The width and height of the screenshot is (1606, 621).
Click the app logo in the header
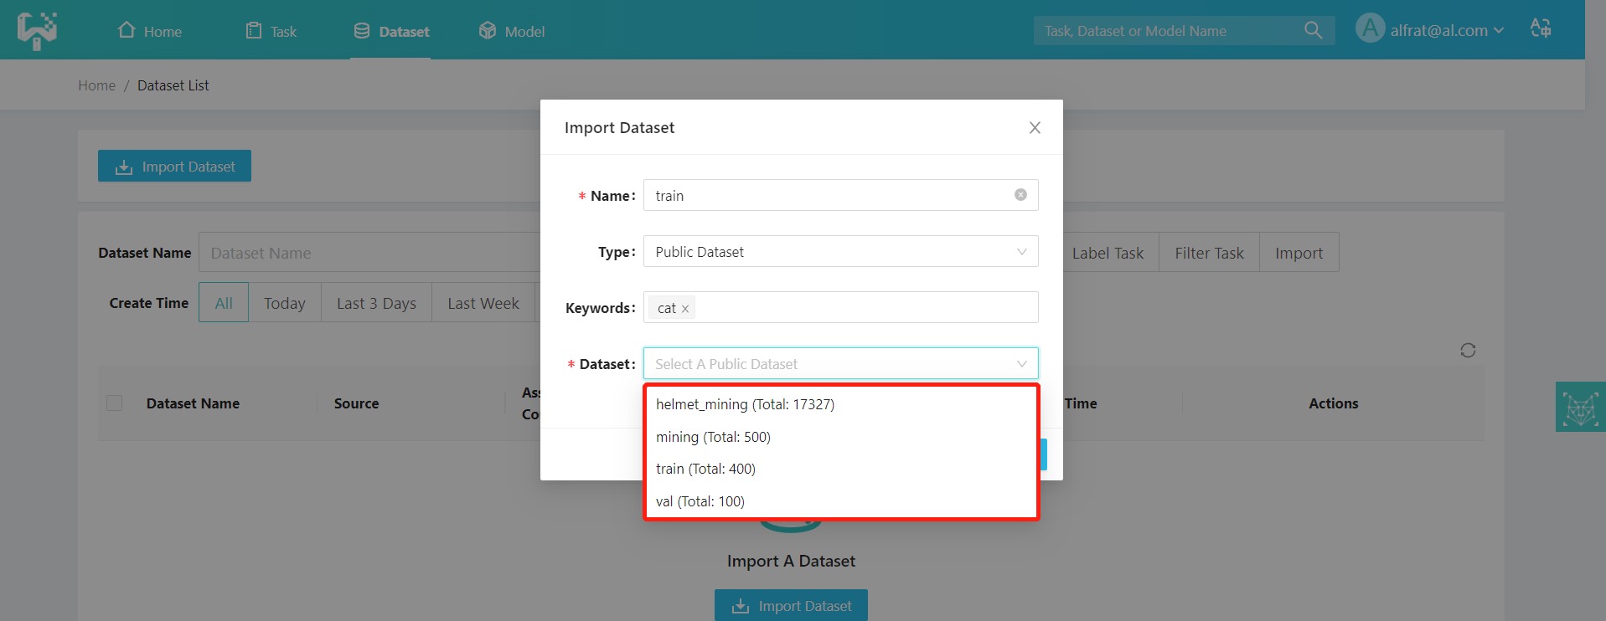pyautogui.click(x=37, y=30)
